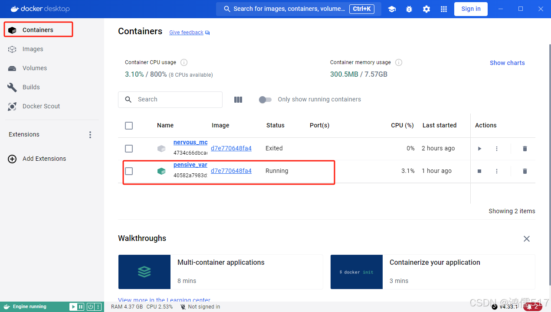Click the Sign in button
This screenshot has height=312, width=551.
coord(471,9)
